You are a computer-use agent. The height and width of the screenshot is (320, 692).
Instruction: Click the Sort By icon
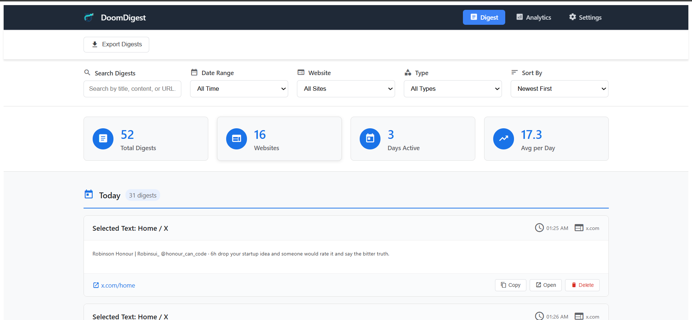(514, 73)
